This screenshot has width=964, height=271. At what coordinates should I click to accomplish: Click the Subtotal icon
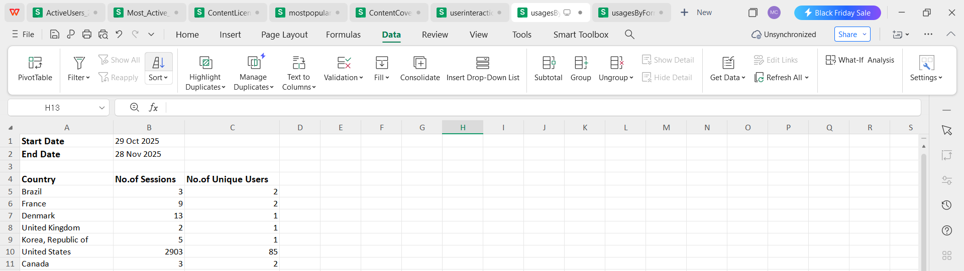[x=548, y=63]
